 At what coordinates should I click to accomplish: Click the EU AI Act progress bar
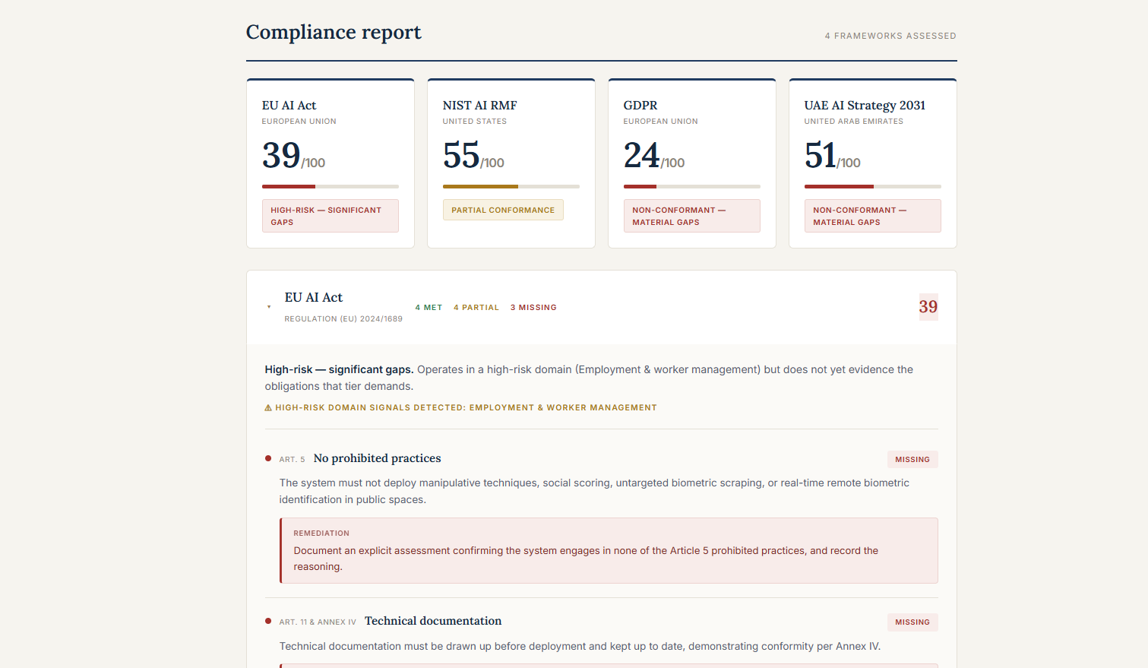click(x=330, y=186)
